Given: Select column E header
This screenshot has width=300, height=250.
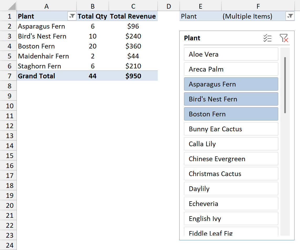Looking at the screenshot, I should tap(201, 6).
